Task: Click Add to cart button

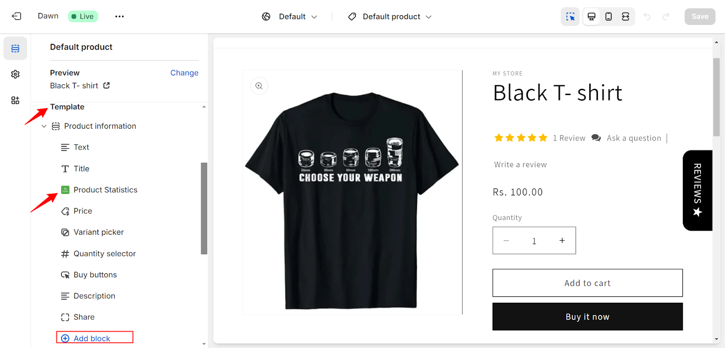Action: point(587,283)
